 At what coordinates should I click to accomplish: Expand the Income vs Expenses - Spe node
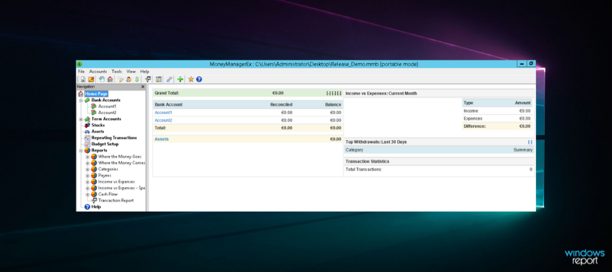(x=88, y=188)
